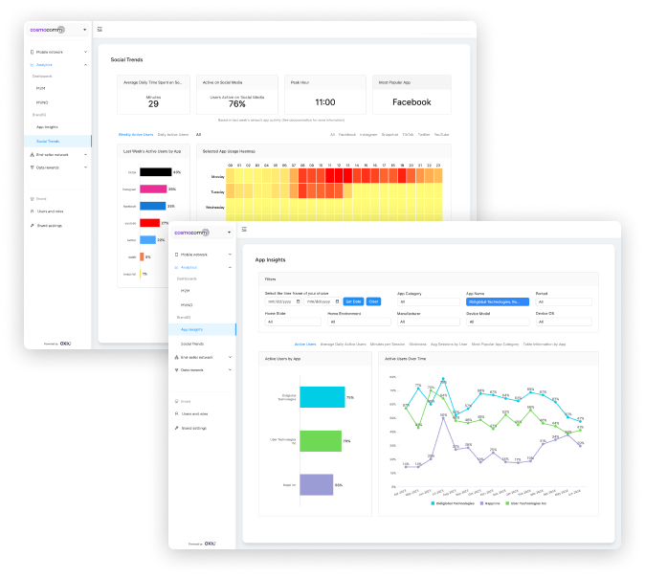The height and width of the screenshot is (578, 645).
Task: Select Daily Active Users tab
Action: [173, 135]
